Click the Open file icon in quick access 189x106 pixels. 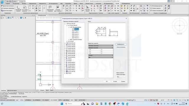tap(8, 1)
